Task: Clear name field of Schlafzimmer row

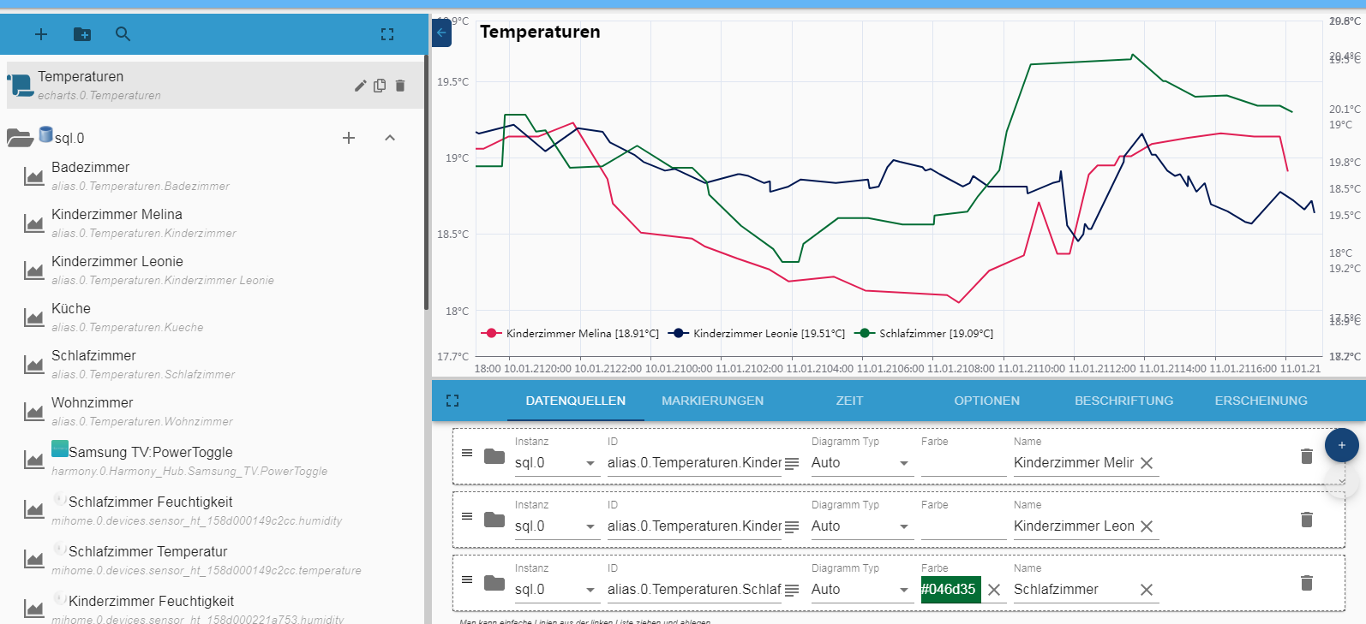Action: [x=1147, y=590]
